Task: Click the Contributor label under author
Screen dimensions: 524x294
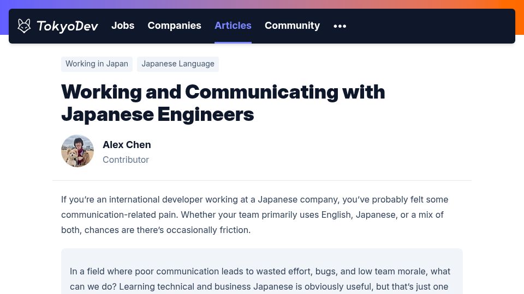Action: 126,160
